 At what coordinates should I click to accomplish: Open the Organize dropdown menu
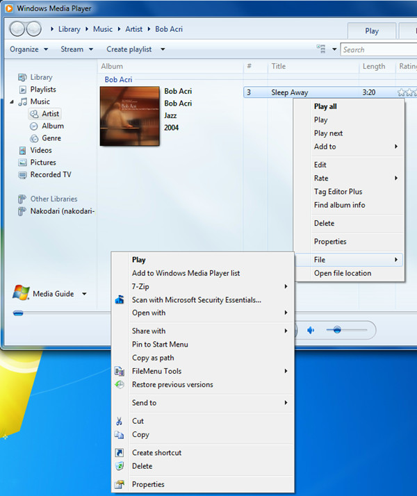(x=28, y=49)
